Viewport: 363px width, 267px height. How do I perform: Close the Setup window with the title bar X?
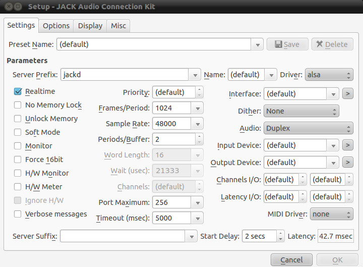(9, 7)
